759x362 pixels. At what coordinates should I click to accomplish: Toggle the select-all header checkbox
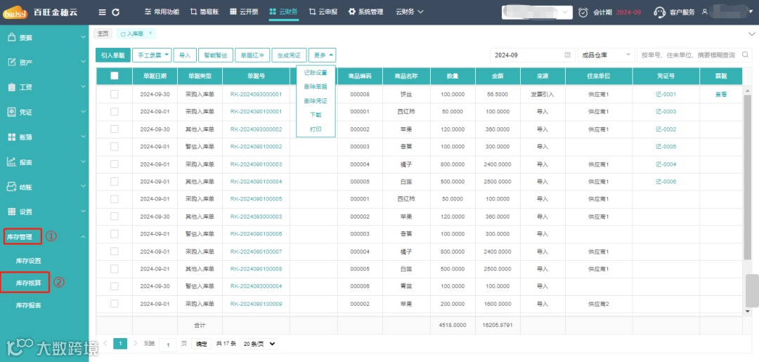point(115,75)
